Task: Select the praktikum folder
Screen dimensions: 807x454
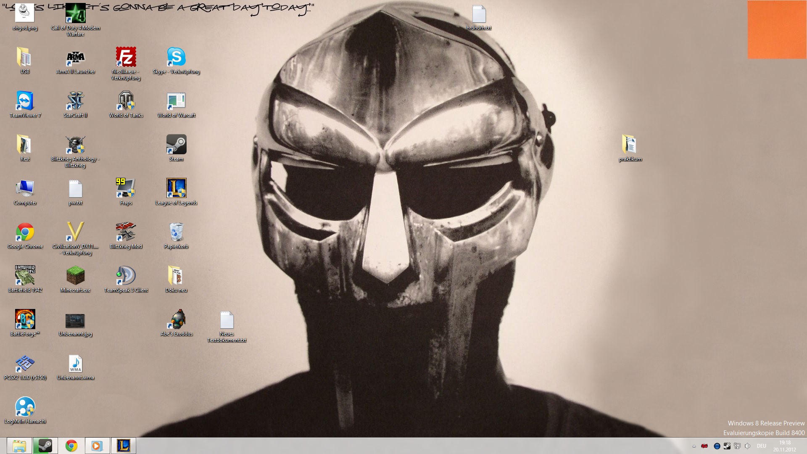Action: coord(630,145)
